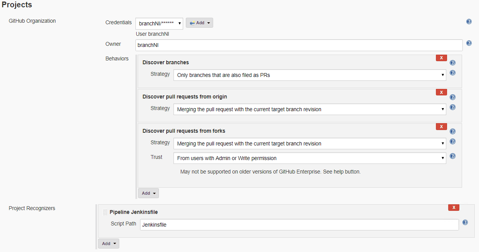
Task: Open the branchNI credentials dropdown
Action: point(159,23)
